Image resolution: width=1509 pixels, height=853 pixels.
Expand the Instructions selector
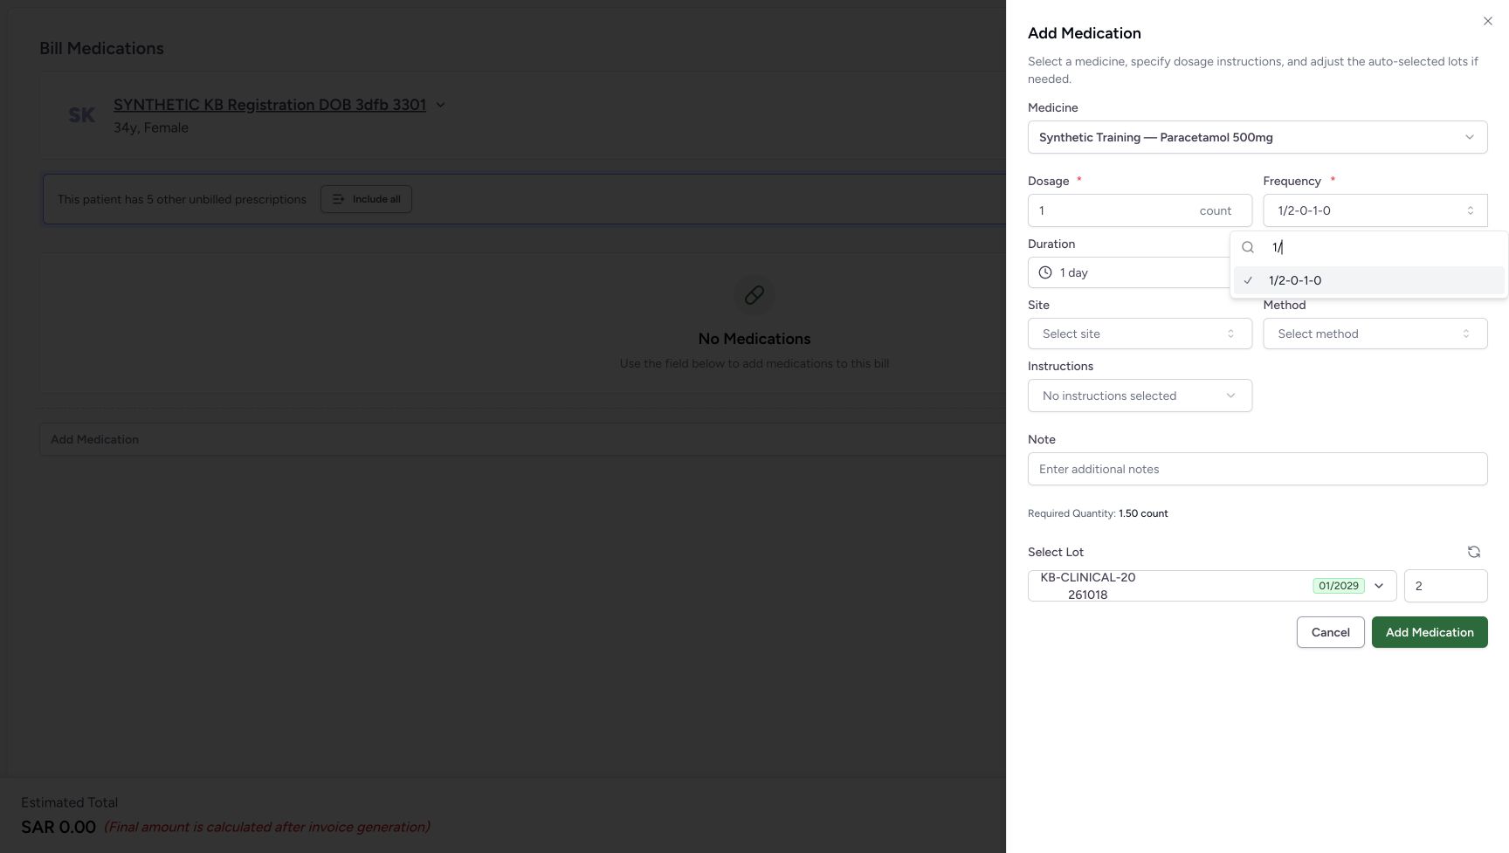[1140, 396]
